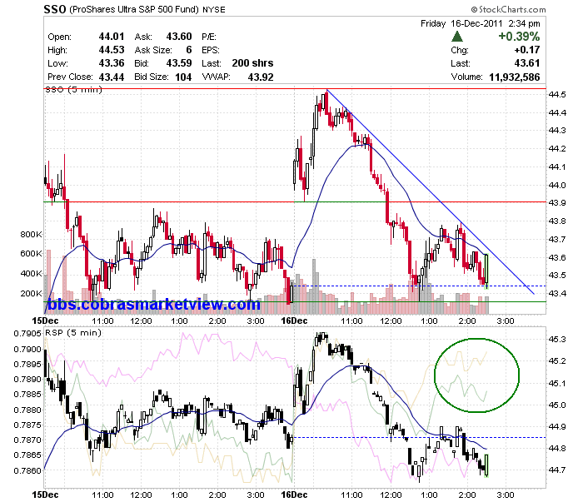Viewport: 583px width, 502px height.
Task: Click the Ask price 43.60
Action: coord(179,37)
